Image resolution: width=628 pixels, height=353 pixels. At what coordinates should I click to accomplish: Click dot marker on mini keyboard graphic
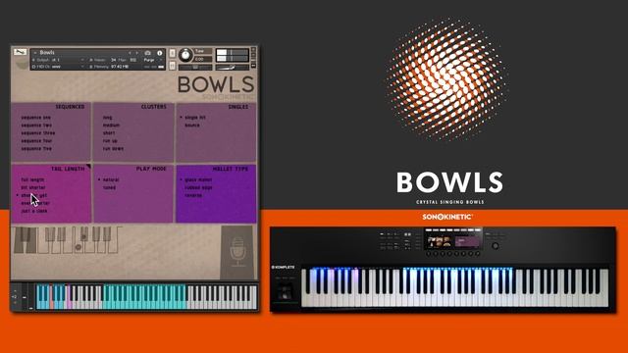pyautogui.click(x=78, y=247)
